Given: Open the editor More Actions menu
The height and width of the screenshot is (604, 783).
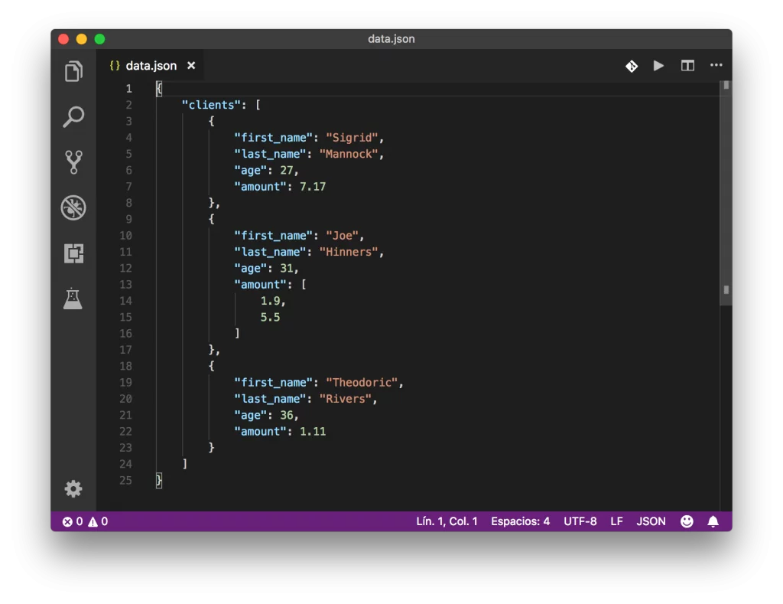Looking at the screenshot, I should click(716, 66).
